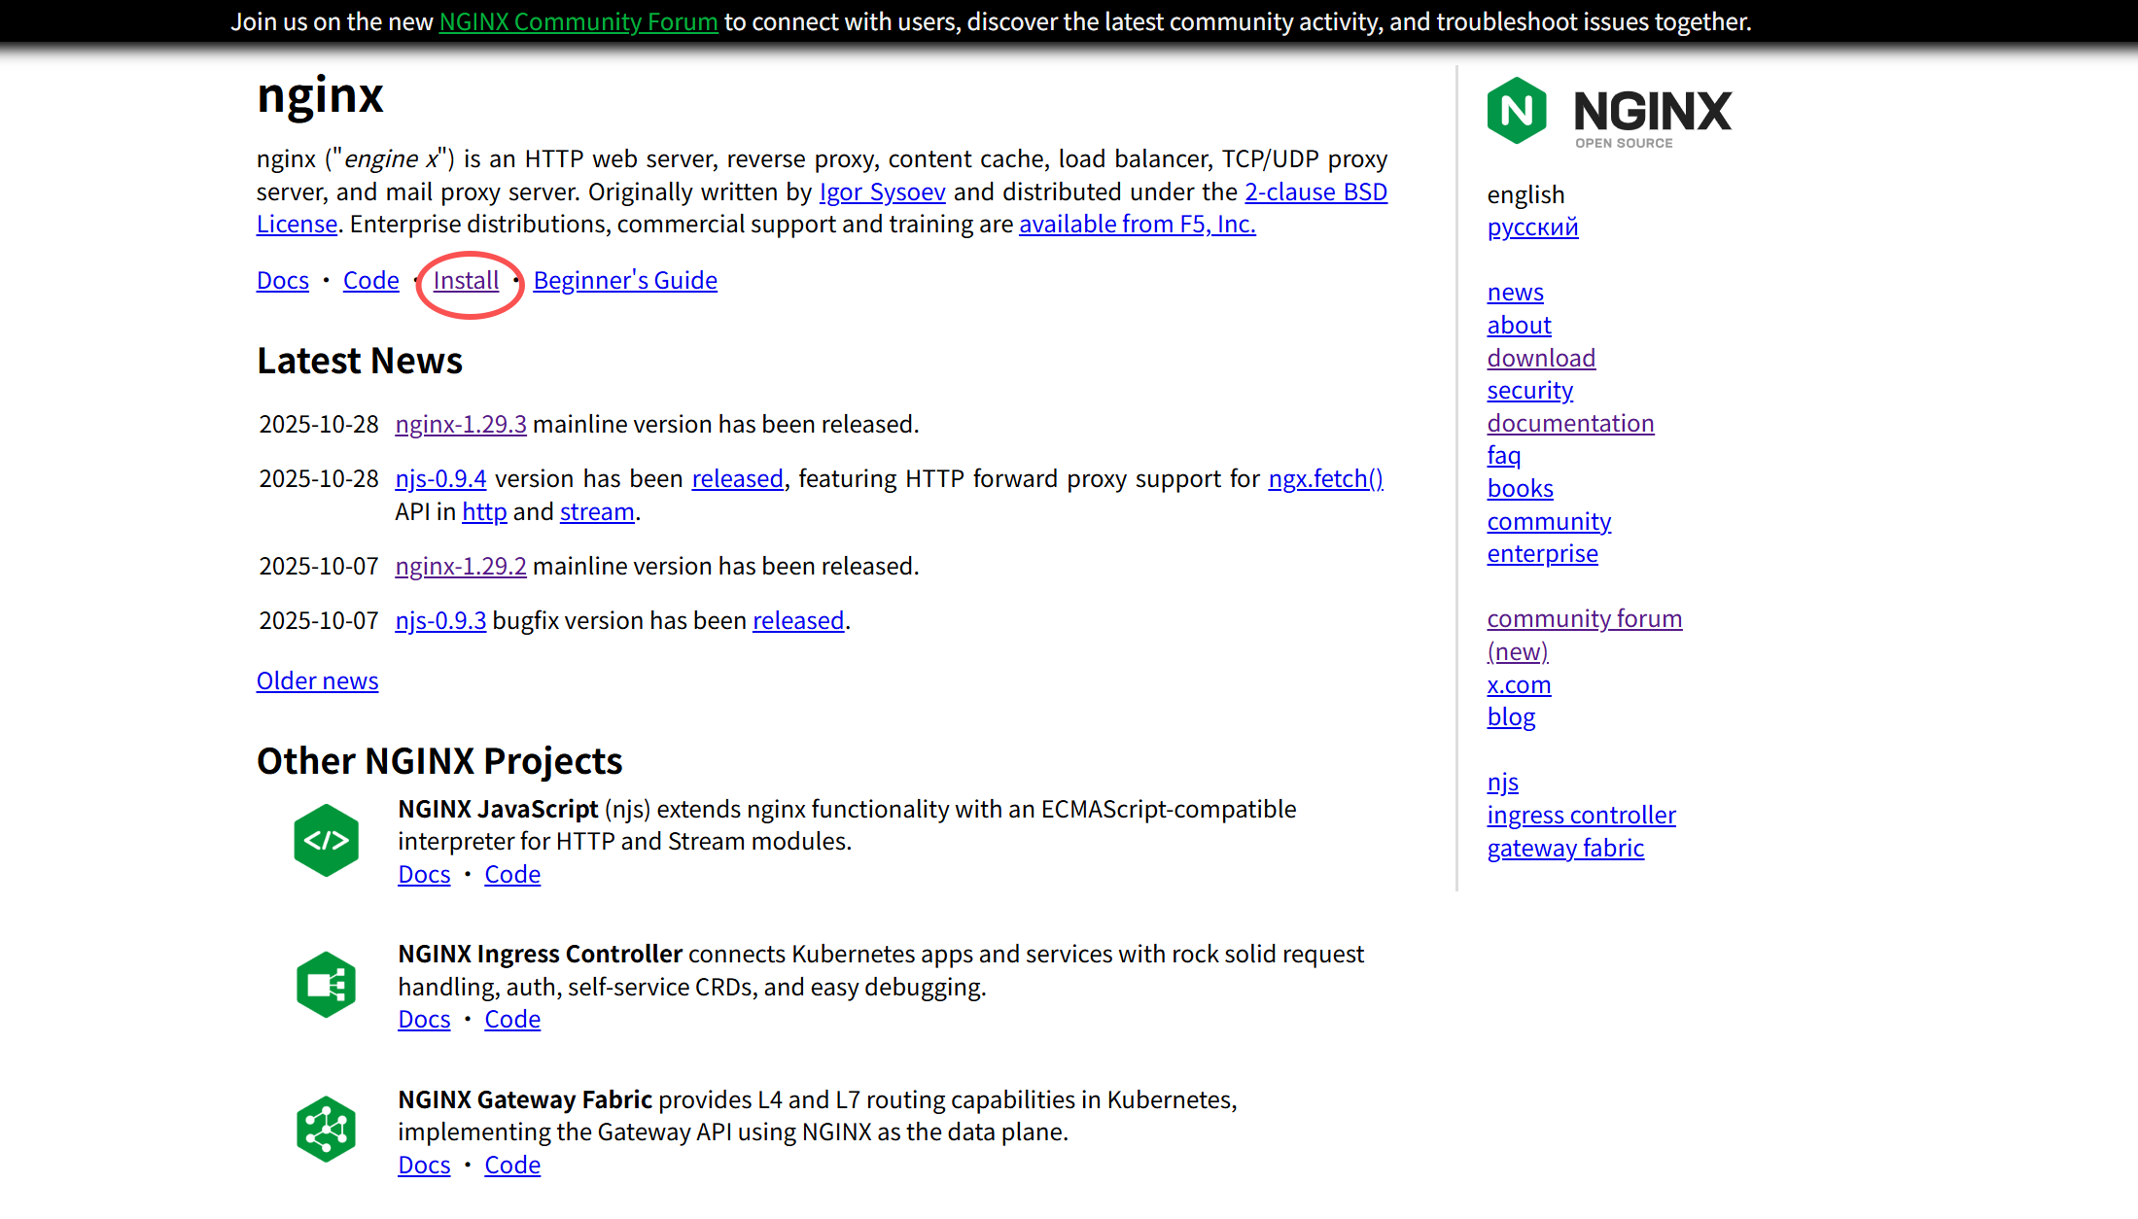
Task: Open gateway fabric sidebar link
Action: [1565, 849]
